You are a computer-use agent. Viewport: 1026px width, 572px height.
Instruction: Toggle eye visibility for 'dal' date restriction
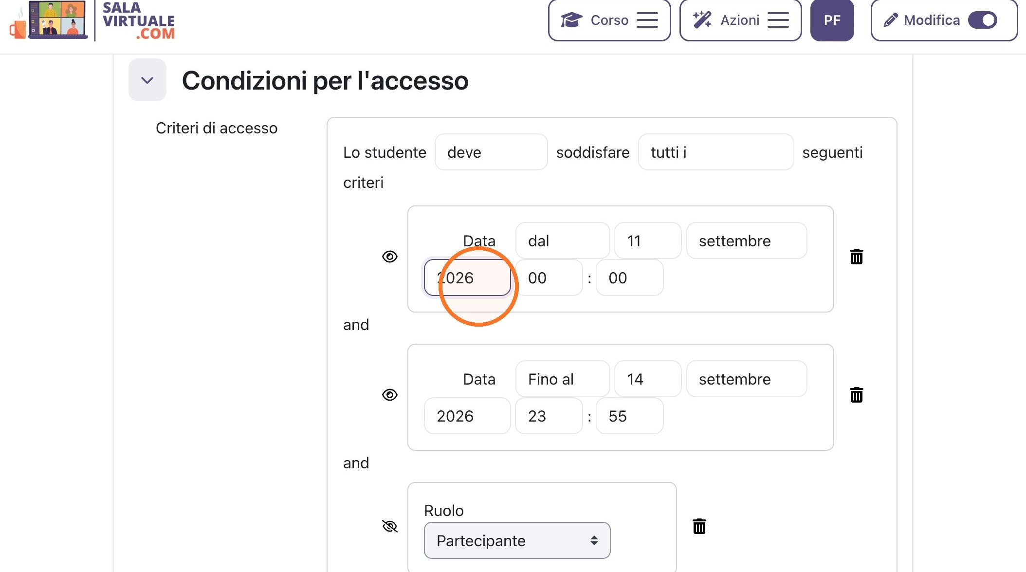click(x=390, y=257)
